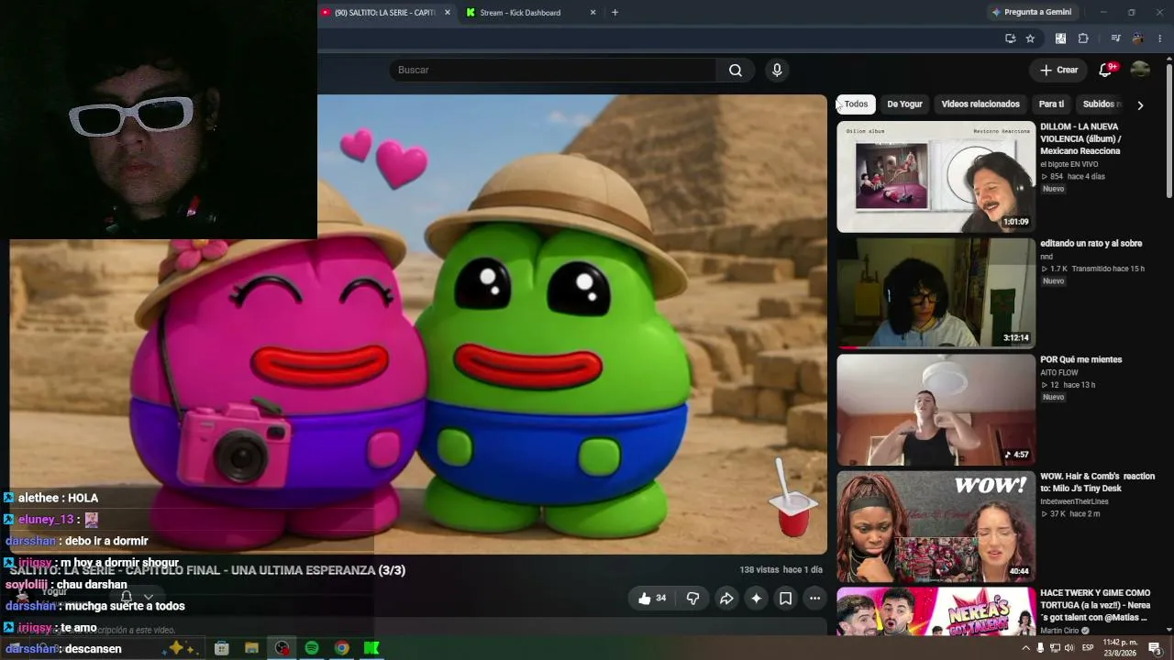Screen dimensions: 1174x660
Task: Select the Todos filter chip
Action: coord(856,104)
